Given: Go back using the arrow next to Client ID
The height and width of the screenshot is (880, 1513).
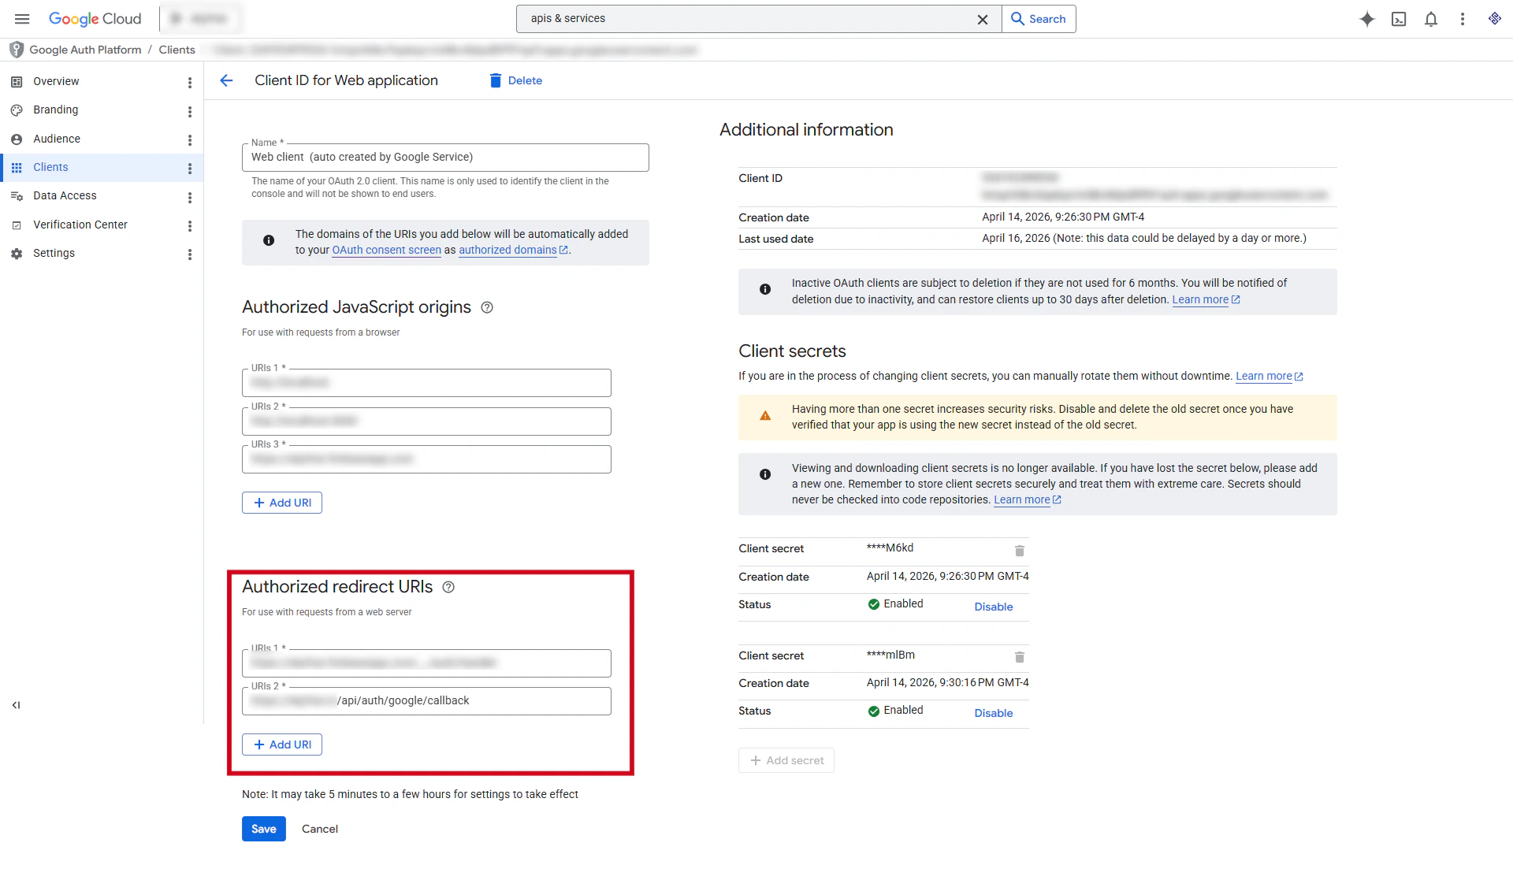Looking at the screenshot, I should point(226,80).
